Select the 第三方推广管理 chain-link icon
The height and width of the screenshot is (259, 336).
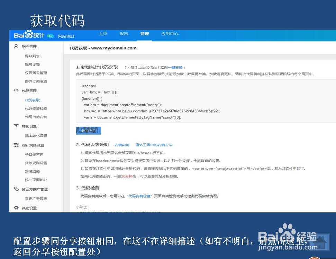pyautogui.click(x=15, y=189)
